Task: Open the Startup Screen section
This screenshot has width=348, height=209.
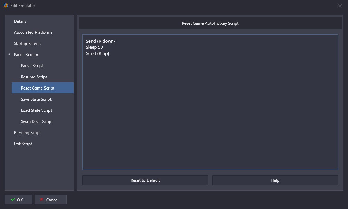Action: [27, 43]
